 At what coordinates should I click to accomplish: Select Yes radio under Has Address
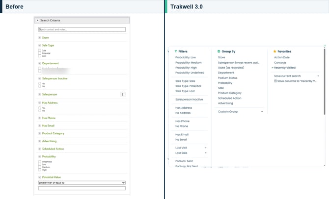[x=40, y=108]
